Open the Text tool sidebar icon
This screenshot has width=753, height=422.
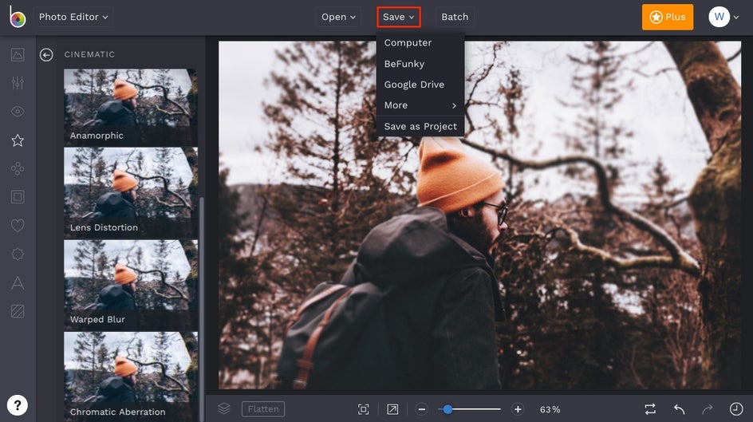click(x=18, y=282)
